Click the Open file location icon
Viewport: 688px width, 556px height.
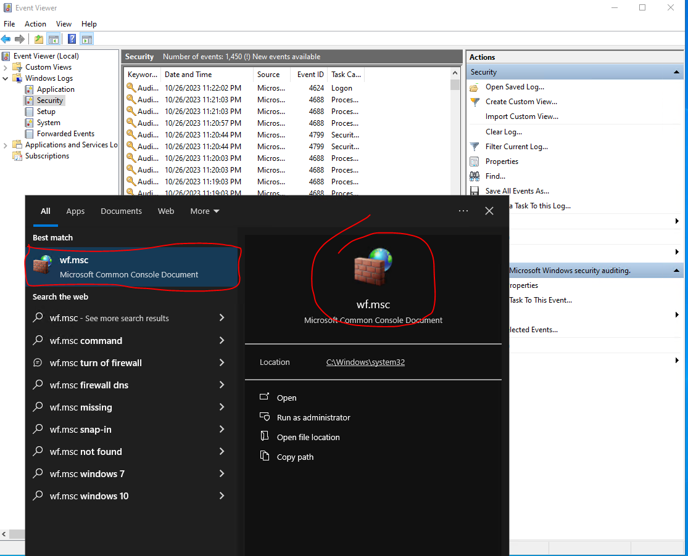(x=264, y=436)
